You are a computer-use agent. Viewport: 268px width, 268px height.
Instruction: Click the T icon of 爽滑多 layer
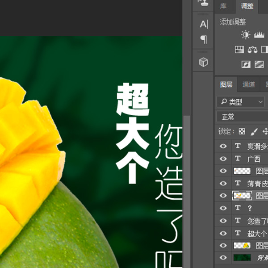click(x=238, y=146)
